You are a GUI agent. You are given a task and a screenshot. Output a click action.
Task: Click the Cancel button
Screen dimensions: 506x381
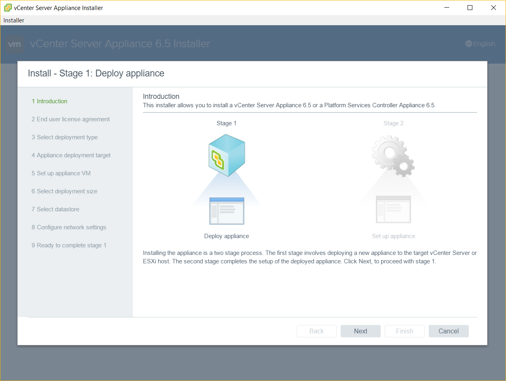tap(449, 331)
